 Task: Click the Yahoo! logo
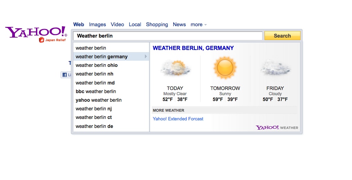36,32
